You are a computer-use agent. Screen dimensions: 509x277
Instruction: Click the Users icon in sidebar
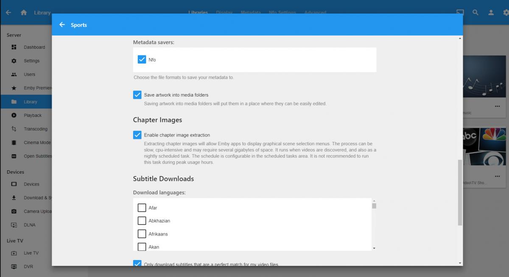click(x=14, y=74)
